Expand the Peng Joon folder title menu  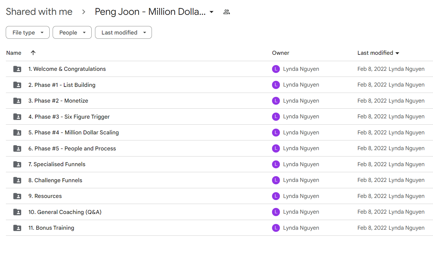coord(212,12)
